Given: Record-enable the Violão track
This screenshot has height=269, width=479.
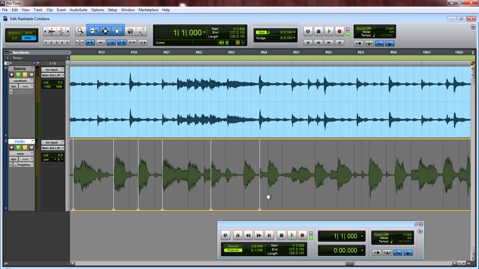Looking at the screenshot, I should click(12, 148).
